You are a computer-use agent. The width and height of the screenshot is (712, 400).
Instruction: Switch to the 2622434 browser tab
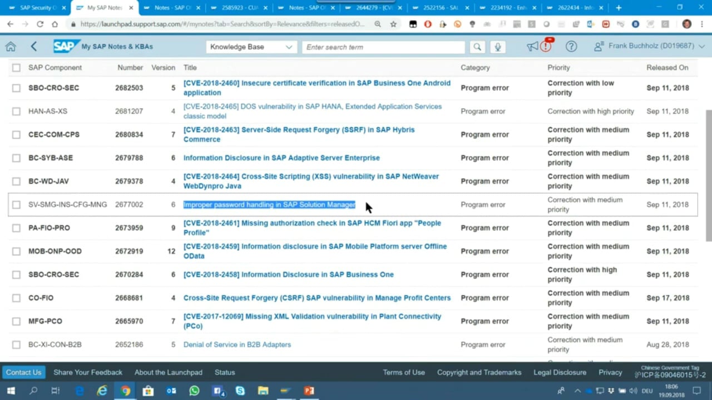576,8
